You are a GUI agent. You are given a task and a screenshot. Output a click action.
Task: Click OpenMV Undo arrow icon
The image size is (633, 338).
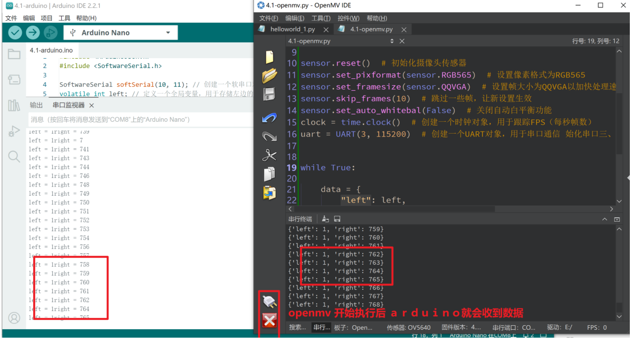(269, 118)
